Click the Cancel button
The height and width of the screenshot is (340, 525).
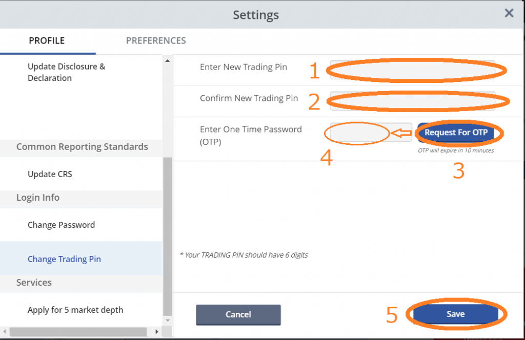click(238, 314)
